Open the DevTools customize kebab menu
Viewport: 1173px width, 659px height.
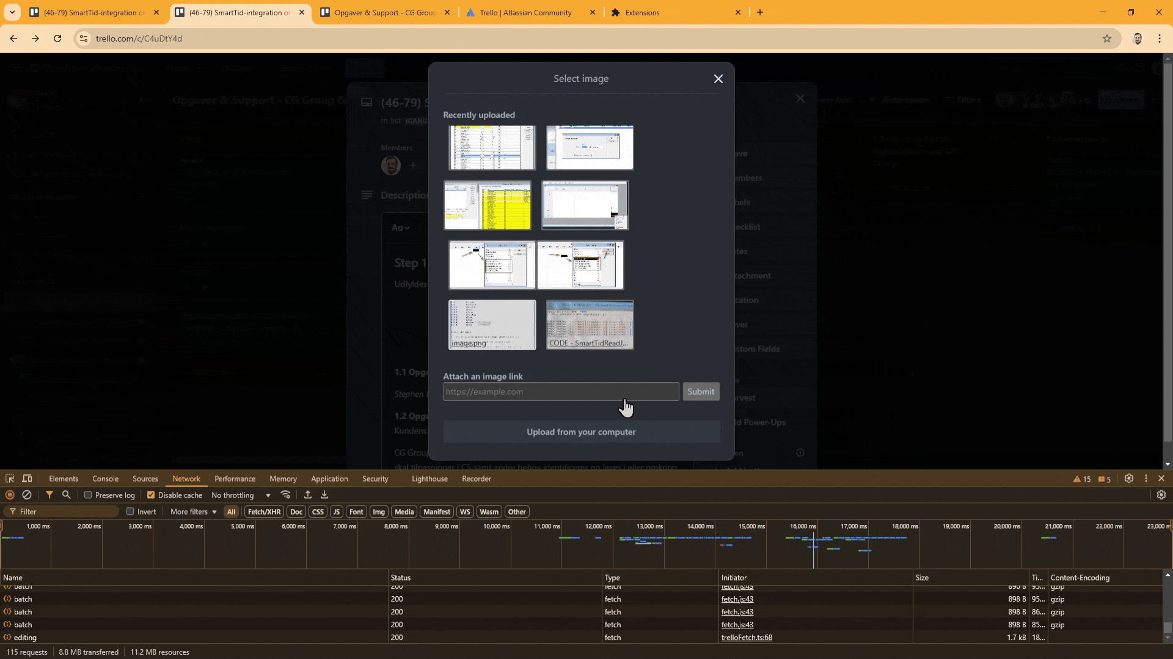click(1146, 479)
